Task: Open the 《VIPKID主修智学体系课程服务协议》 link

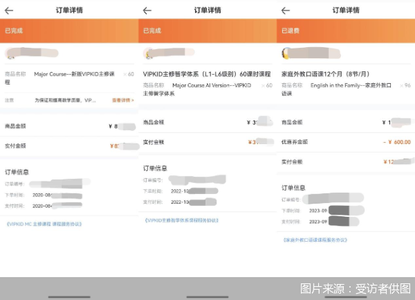Action: (x=182, y=220)
